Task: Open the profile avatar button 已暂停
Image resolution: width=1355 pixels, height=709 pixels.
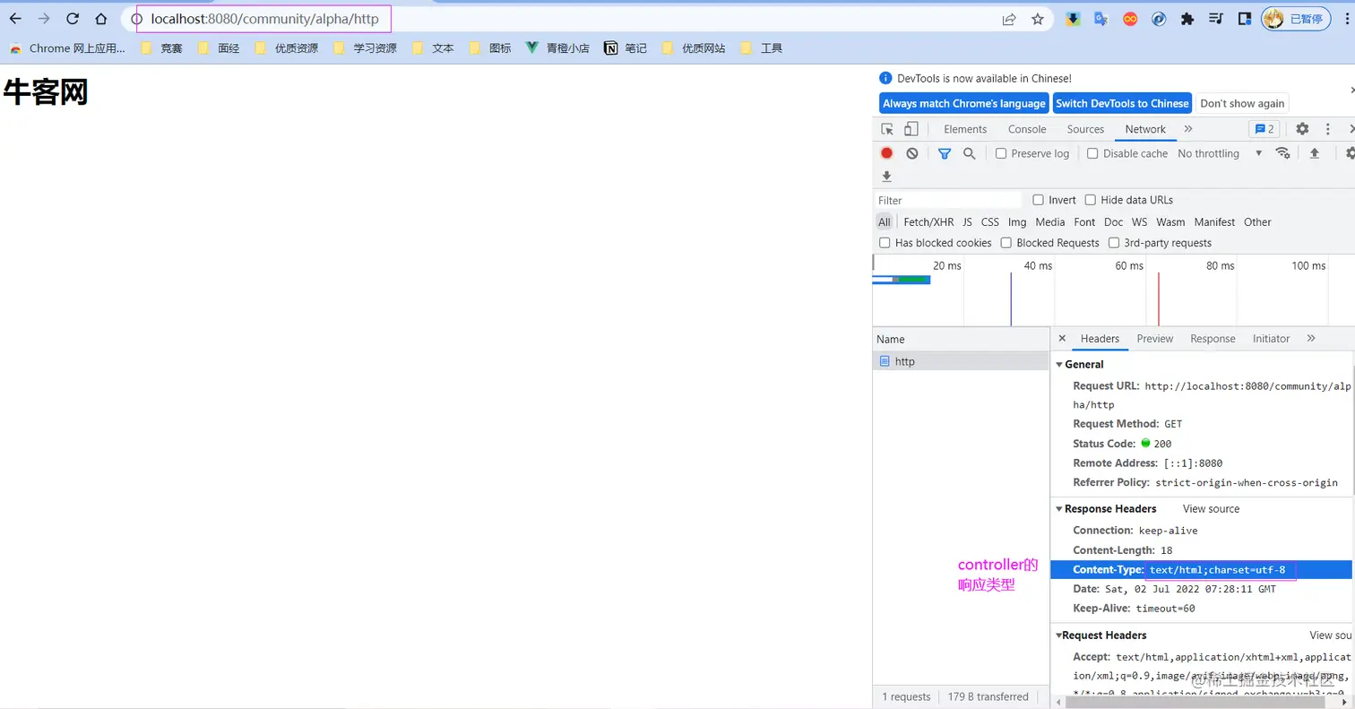Action: [x=1296, y=19]
